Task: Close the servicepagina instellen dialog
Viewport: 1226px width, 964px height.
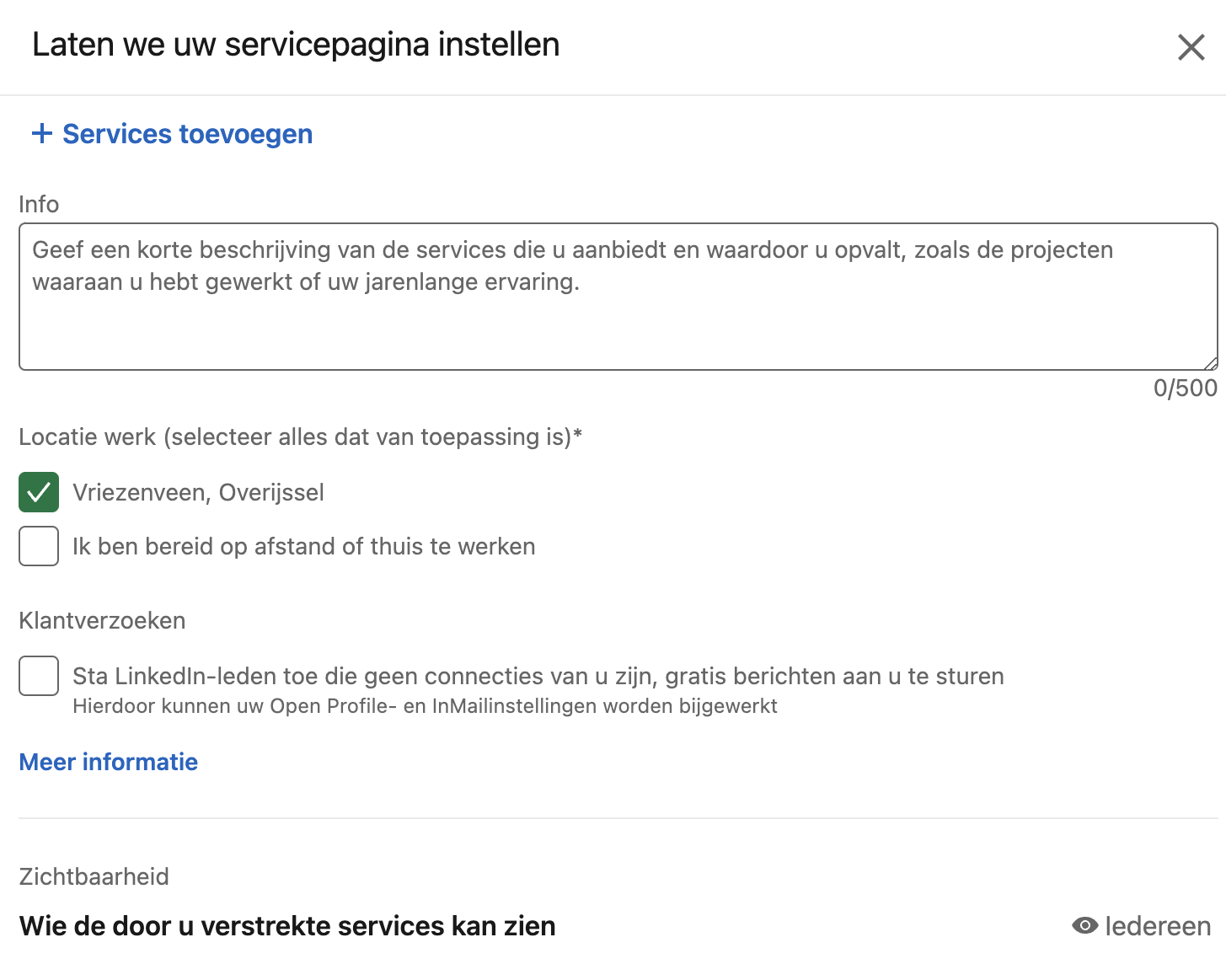Action: coord(1191,47)
